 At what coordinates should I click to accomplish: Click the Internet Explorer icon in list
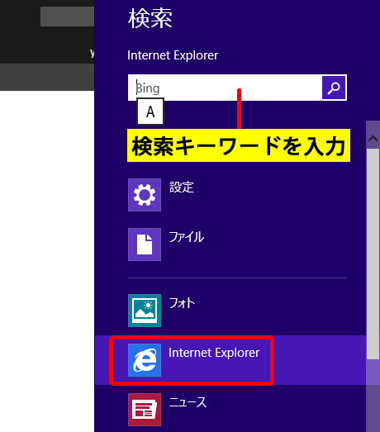[x=145, y=360]
